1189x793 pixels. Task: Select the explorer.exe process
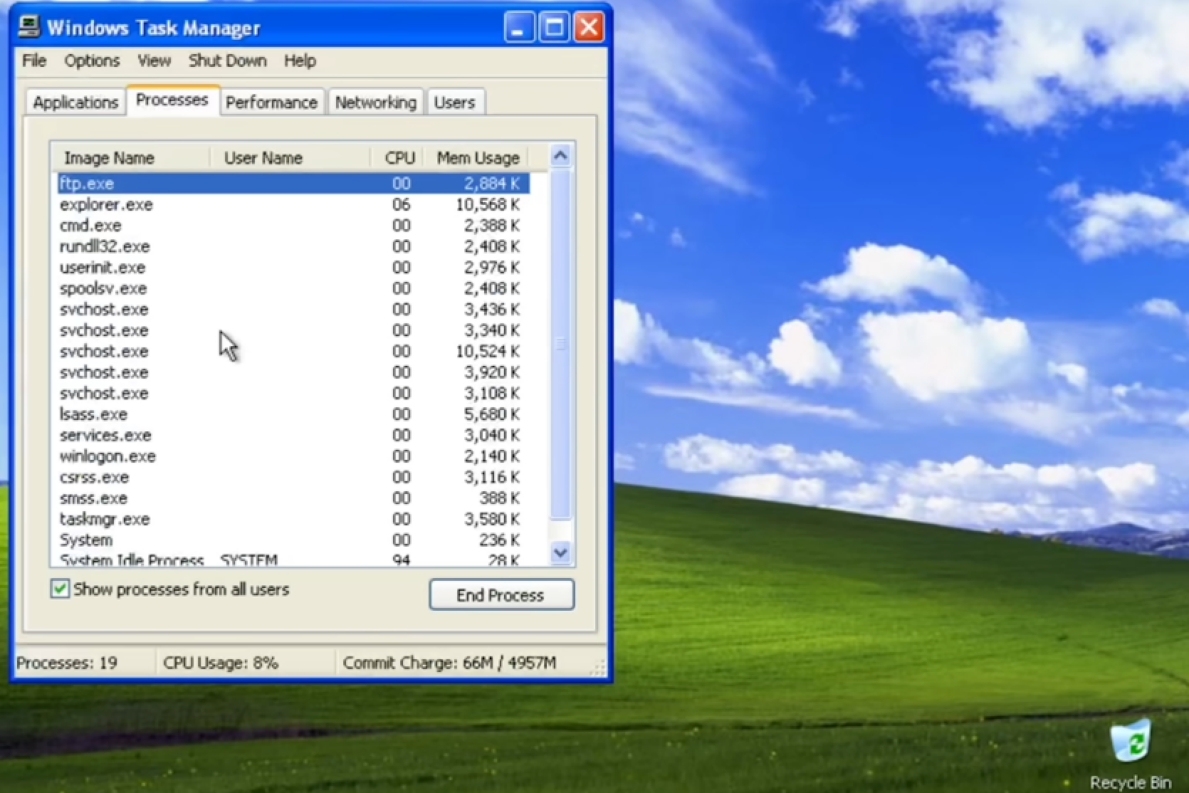(x=293, y=204)
